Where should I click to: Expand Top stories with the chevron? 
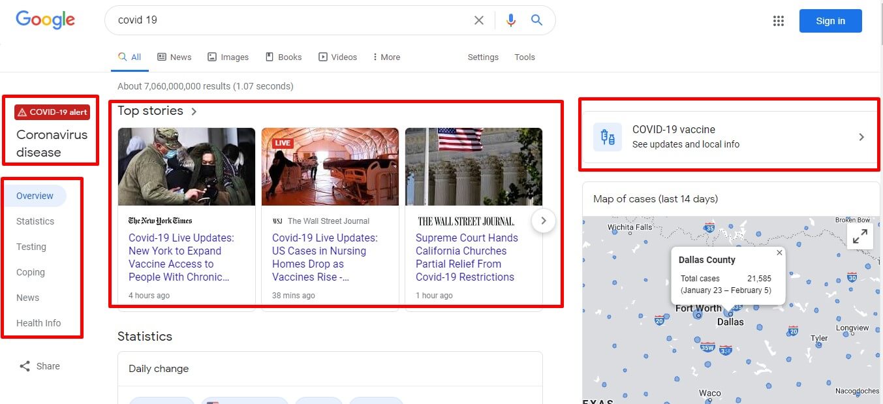coord(194,112)
